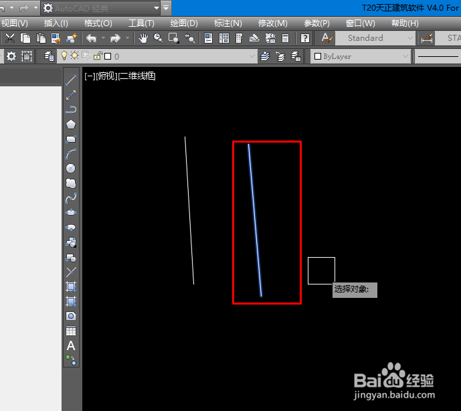
Task: Select the Match Properties brush icon
Action: (56, 38)
